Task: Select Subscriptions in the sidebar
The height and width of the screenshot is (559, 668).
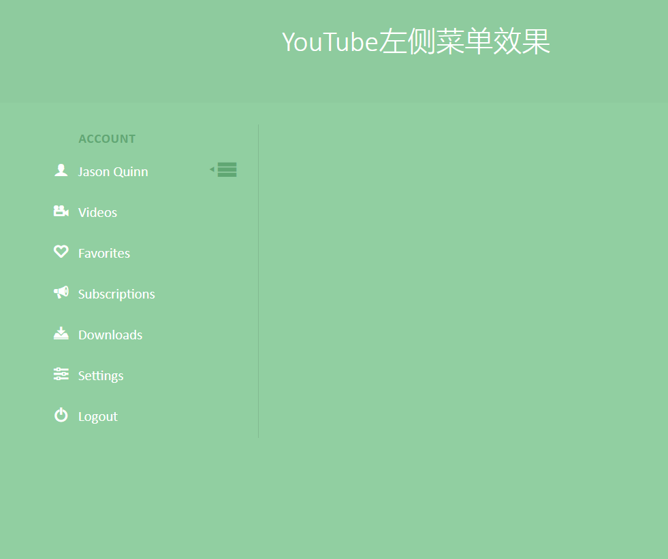Action: [x=116, y=294]
